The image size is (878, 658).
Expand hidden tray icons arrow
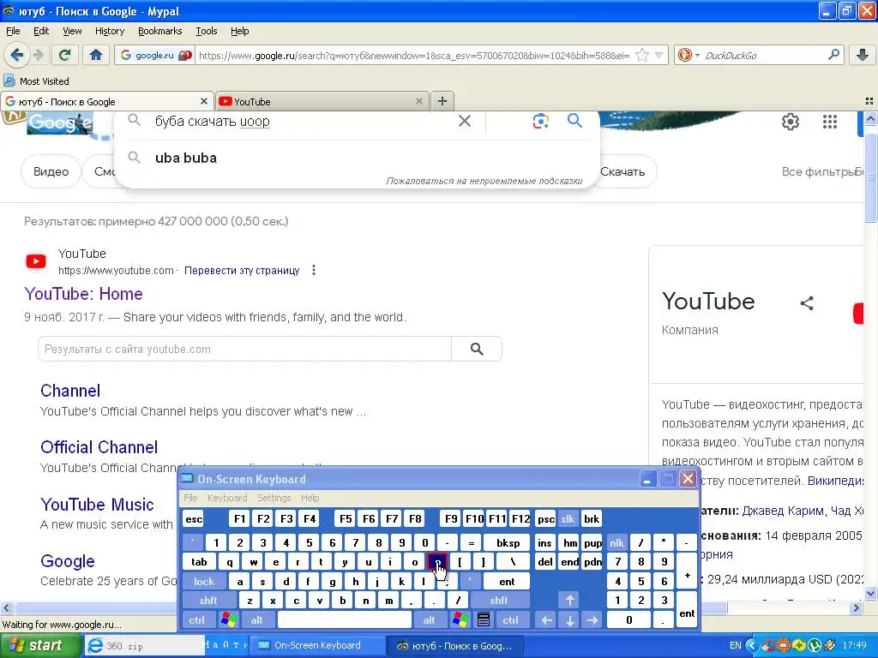click(x=751, y=646)
